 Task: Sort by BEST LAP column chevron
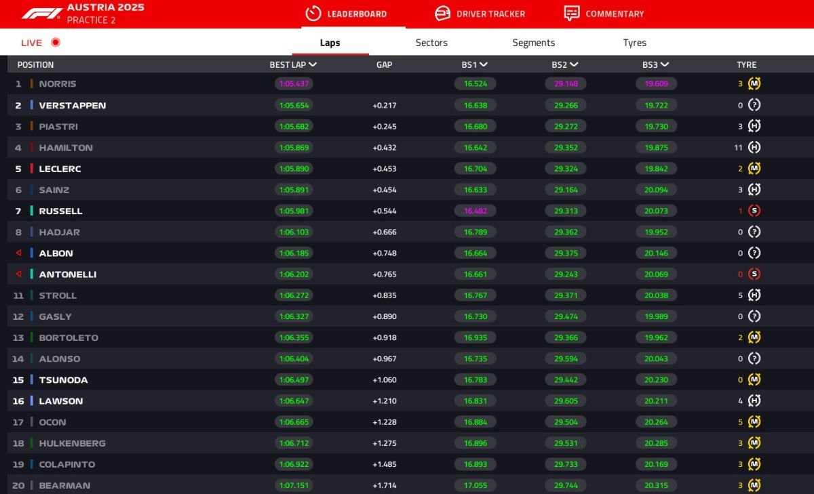312,65
